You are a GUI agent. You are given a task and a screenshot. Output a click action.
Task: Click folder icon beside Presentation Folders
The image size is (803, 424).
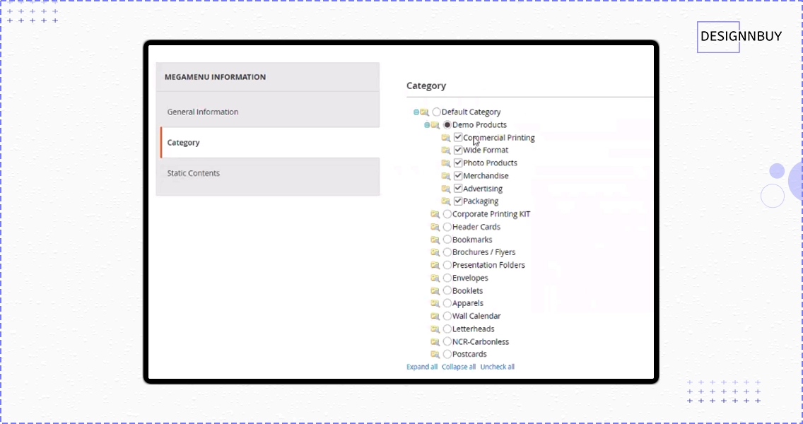pyautogui.click(x=435, y=265)
